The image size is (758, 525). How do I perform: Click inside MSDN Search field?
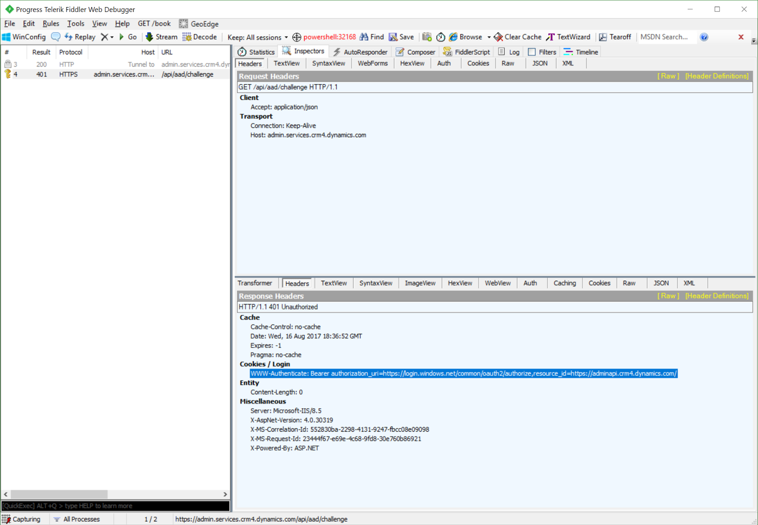pyautogui.click(x=667, y=37)
